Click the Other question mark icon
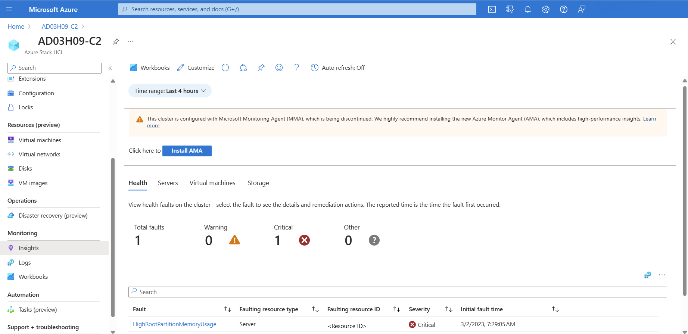The image size is (688, 334). pyautogui.click(x=374, y=240)
